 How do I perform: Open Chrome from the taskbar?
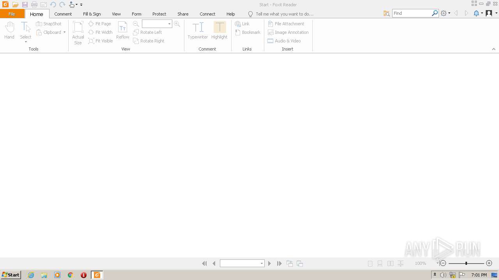coord(71,275)
